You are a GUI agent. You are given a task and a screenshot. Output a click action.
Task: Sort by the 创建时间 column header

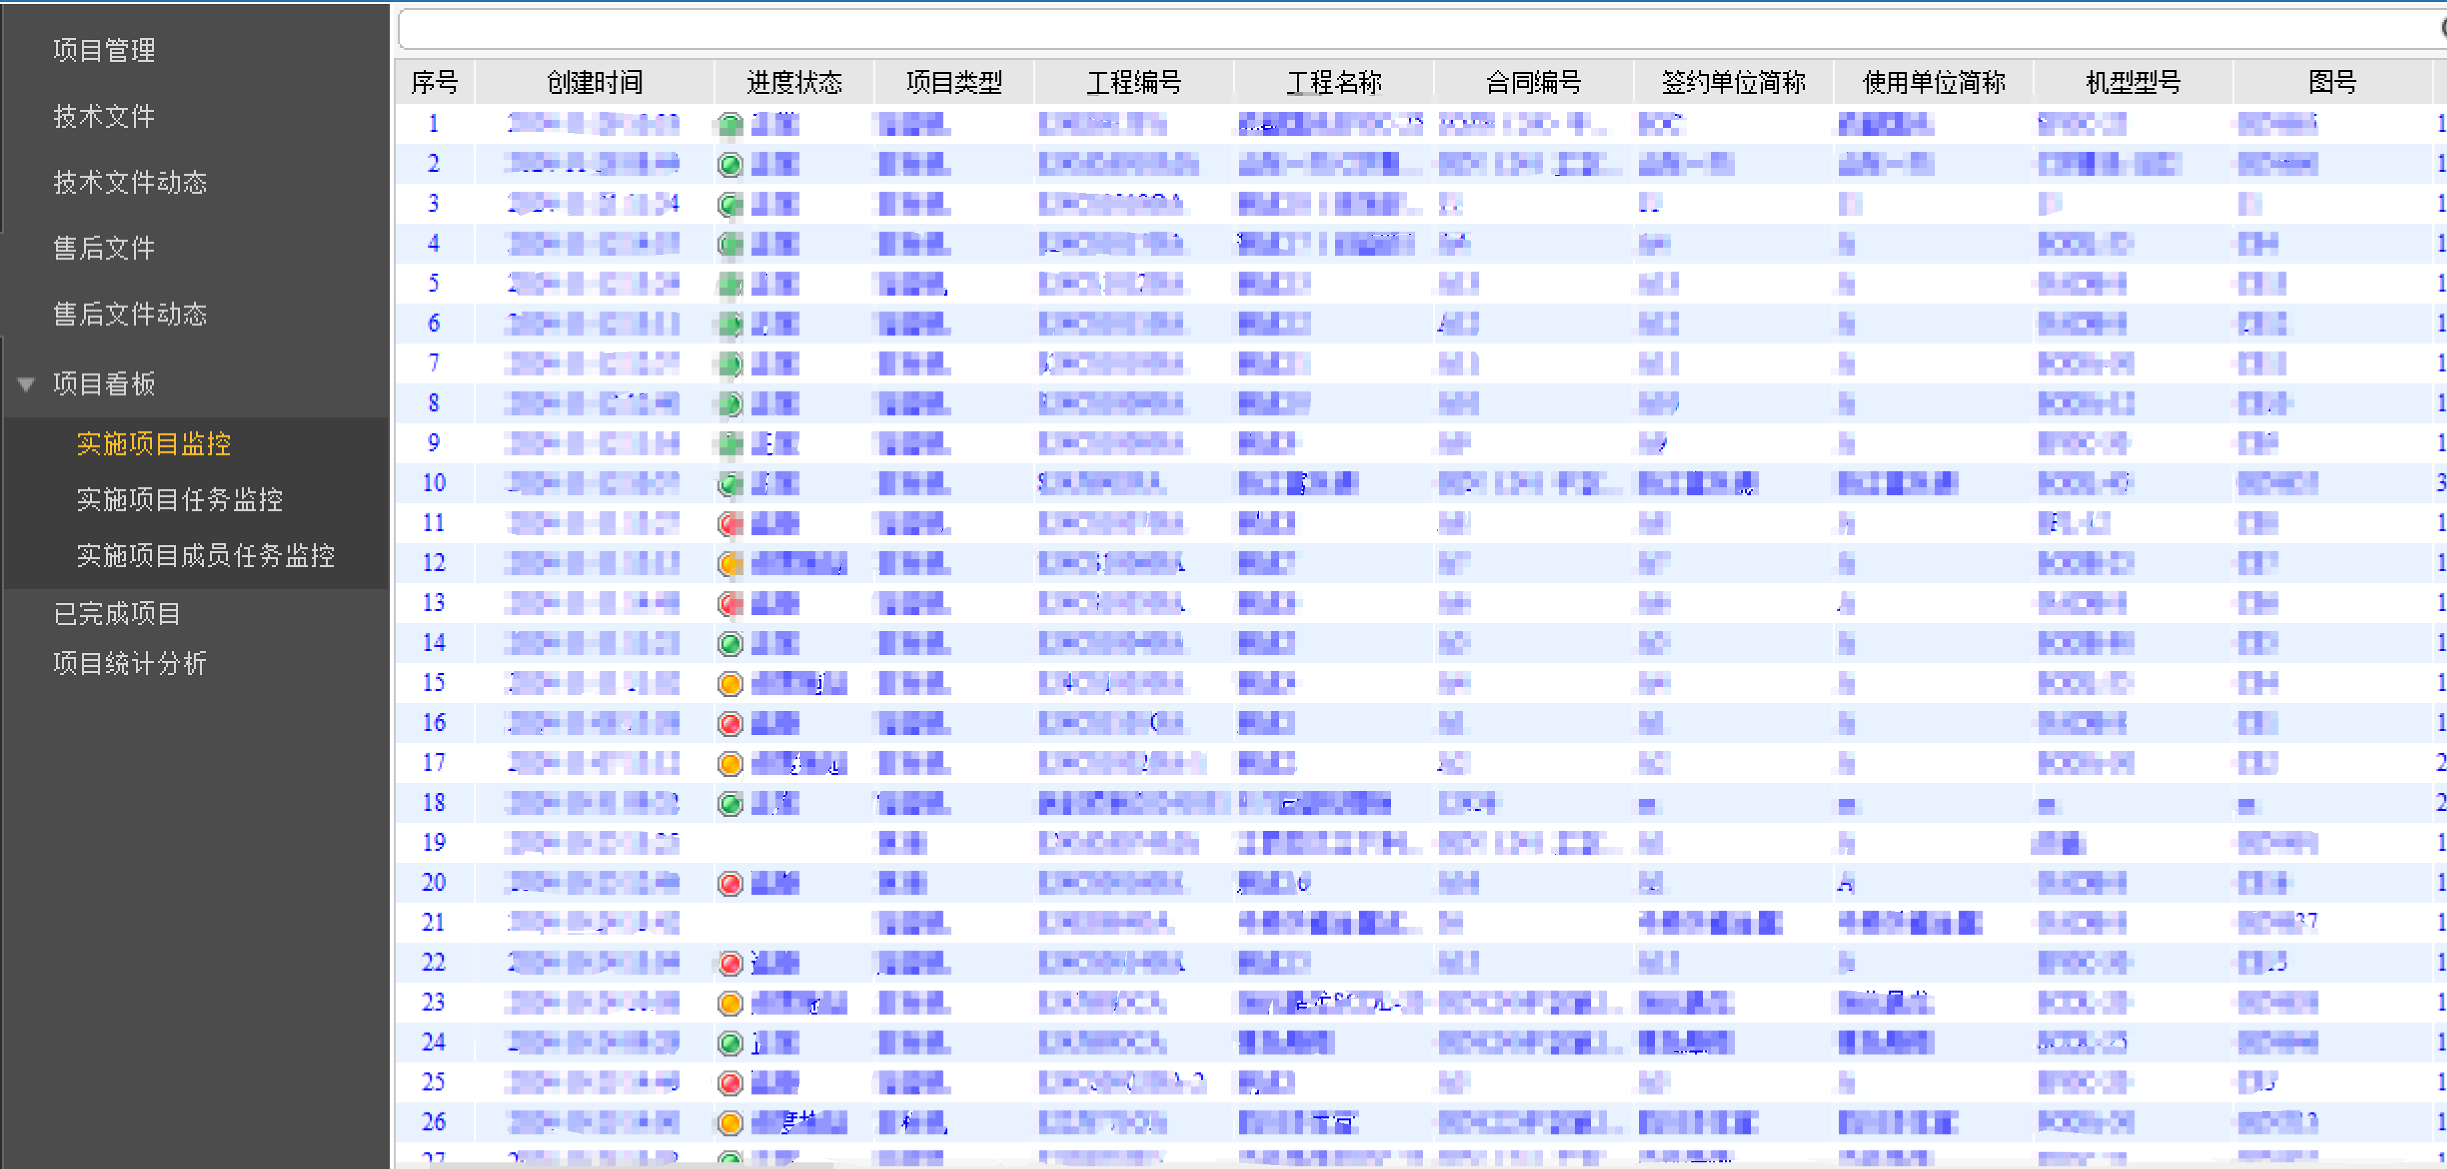point(595,83)
